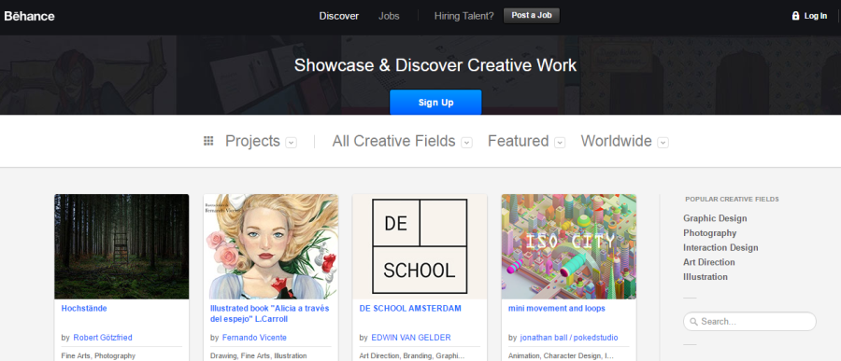Click the Search input field
The width and height of the screenshot is (841, 361).
[749, 322]
